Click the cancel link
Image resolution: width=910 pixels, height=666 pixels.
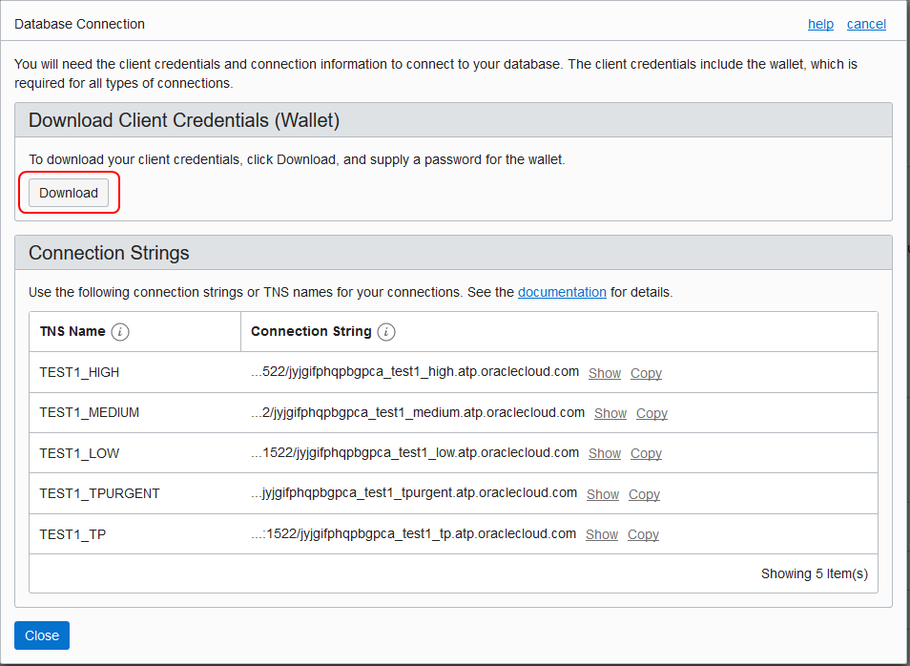click(866, 24)
